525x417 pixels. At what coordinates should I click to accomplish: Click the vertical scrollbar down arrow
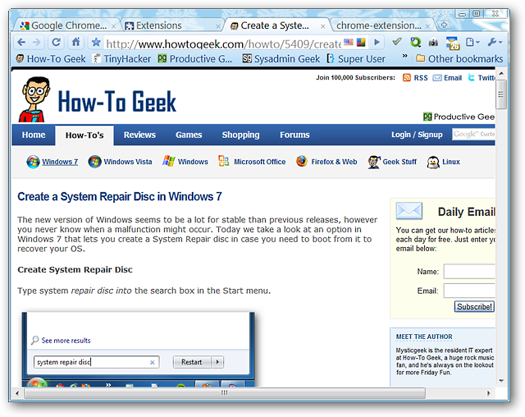tap(501, 381)
